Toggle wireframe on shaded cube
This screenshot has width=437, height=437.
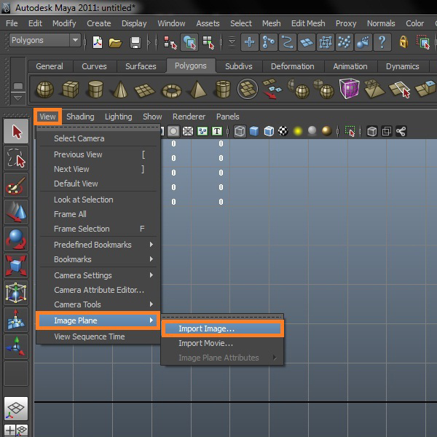[269, 131]
